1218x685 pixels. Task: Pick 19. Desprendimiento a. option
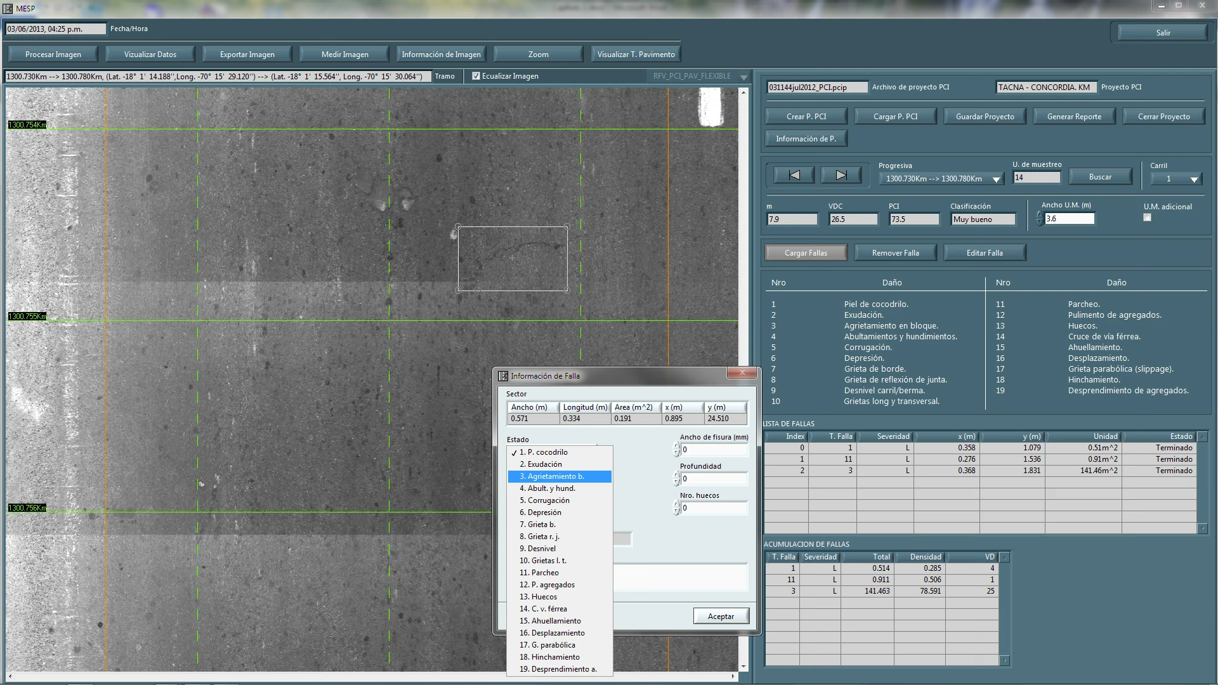[x=559, y=669]
